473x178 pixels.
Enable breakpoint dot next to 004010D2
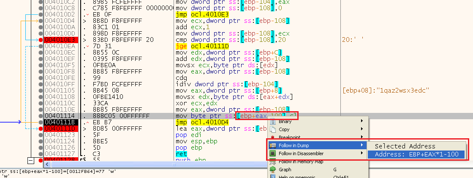point(41,14)
